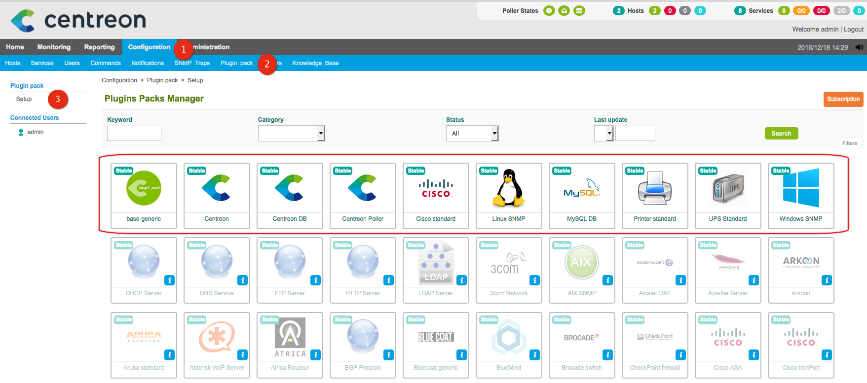Open info icon on Cisco ASA pack
Screen dimensions: 867x383
(x=754, y=355)
